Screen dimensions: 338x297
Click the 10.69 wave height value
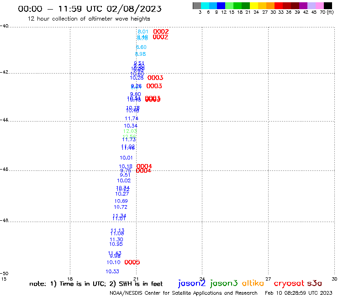coord(121,201)
